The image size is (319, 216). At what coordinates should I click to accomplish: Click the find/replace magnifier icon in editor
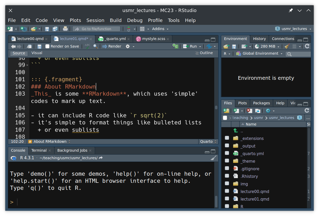(95, 46)
